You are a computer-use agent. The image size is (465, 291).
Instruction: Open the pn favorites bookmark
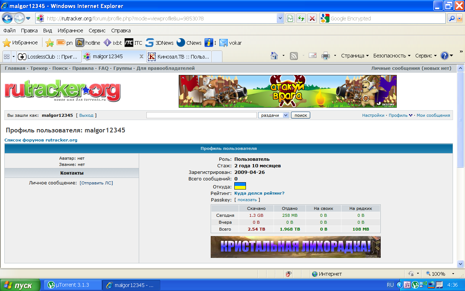[x=65, y=43]
